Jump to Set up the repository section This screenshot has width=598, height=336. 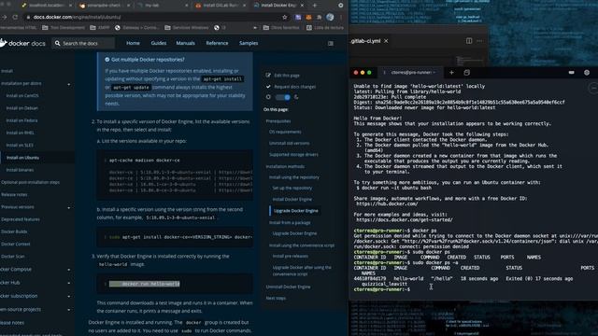click(x=292, y=189)
